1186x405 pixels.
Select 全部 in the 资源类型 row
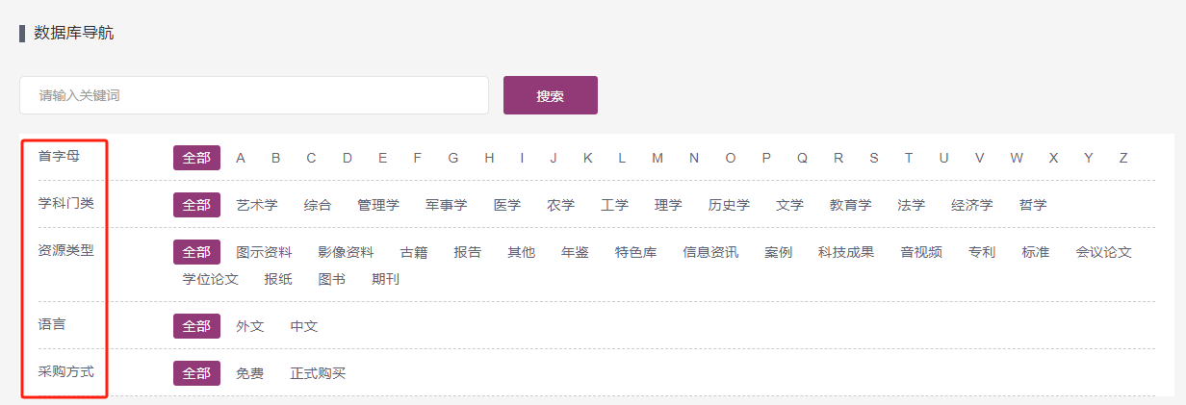(196, 252)
